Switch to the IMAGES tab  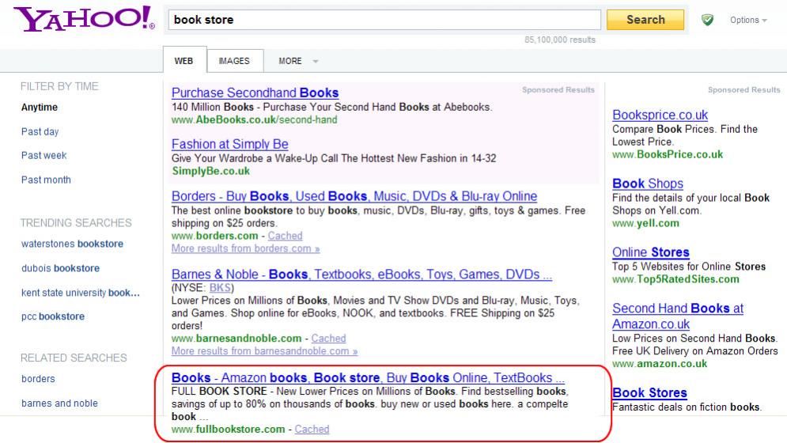click(234, 61)
